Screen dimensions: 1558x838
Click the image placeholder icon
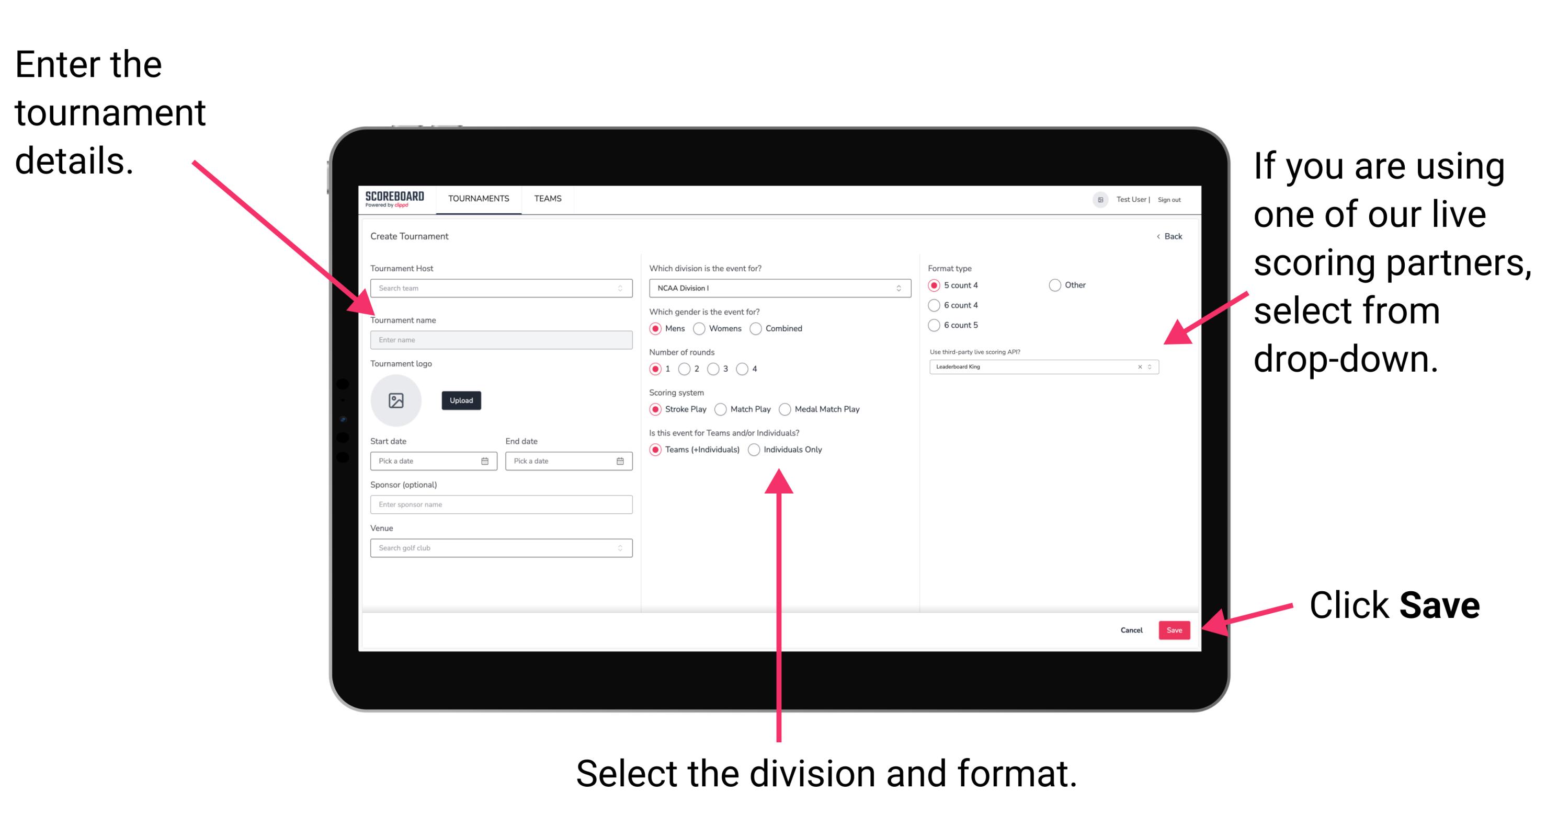(397, 400)
